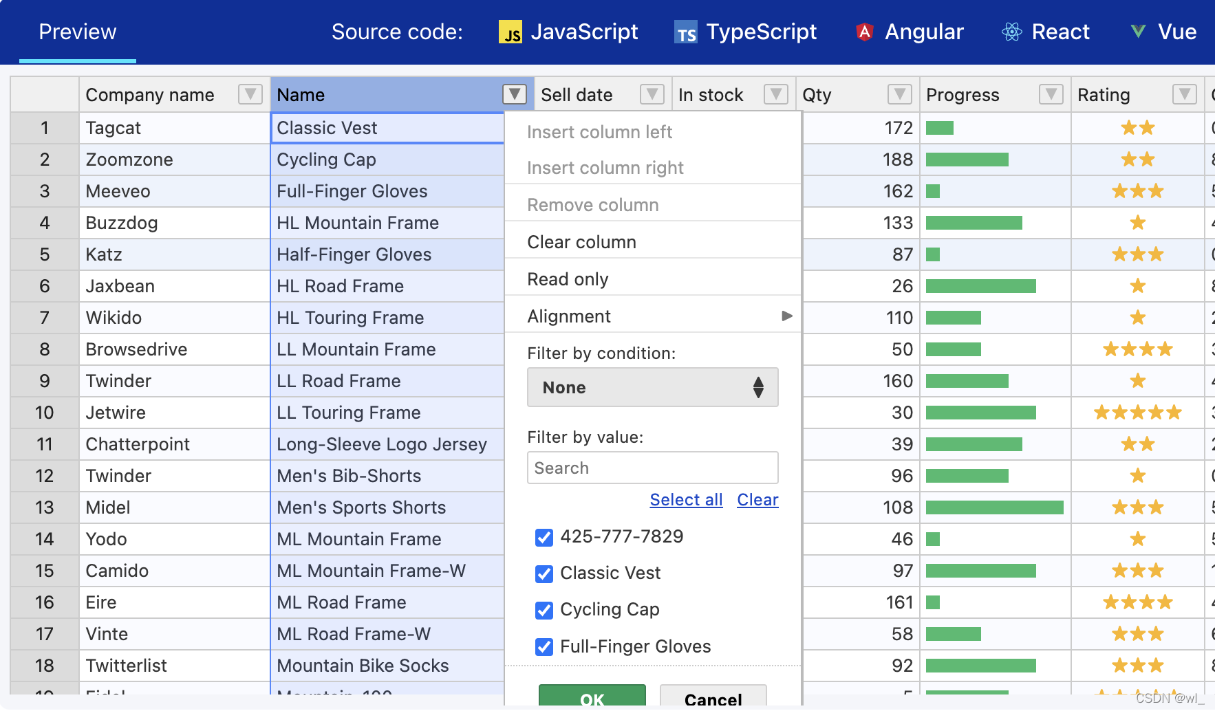This screenshot has height=711, width=1215.
Task: Click the Select all link
Action: tap(686, 500)
